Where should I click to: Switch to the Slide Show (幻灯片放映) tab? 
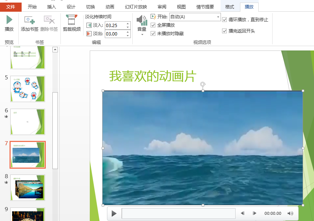[x=136, y=7]
